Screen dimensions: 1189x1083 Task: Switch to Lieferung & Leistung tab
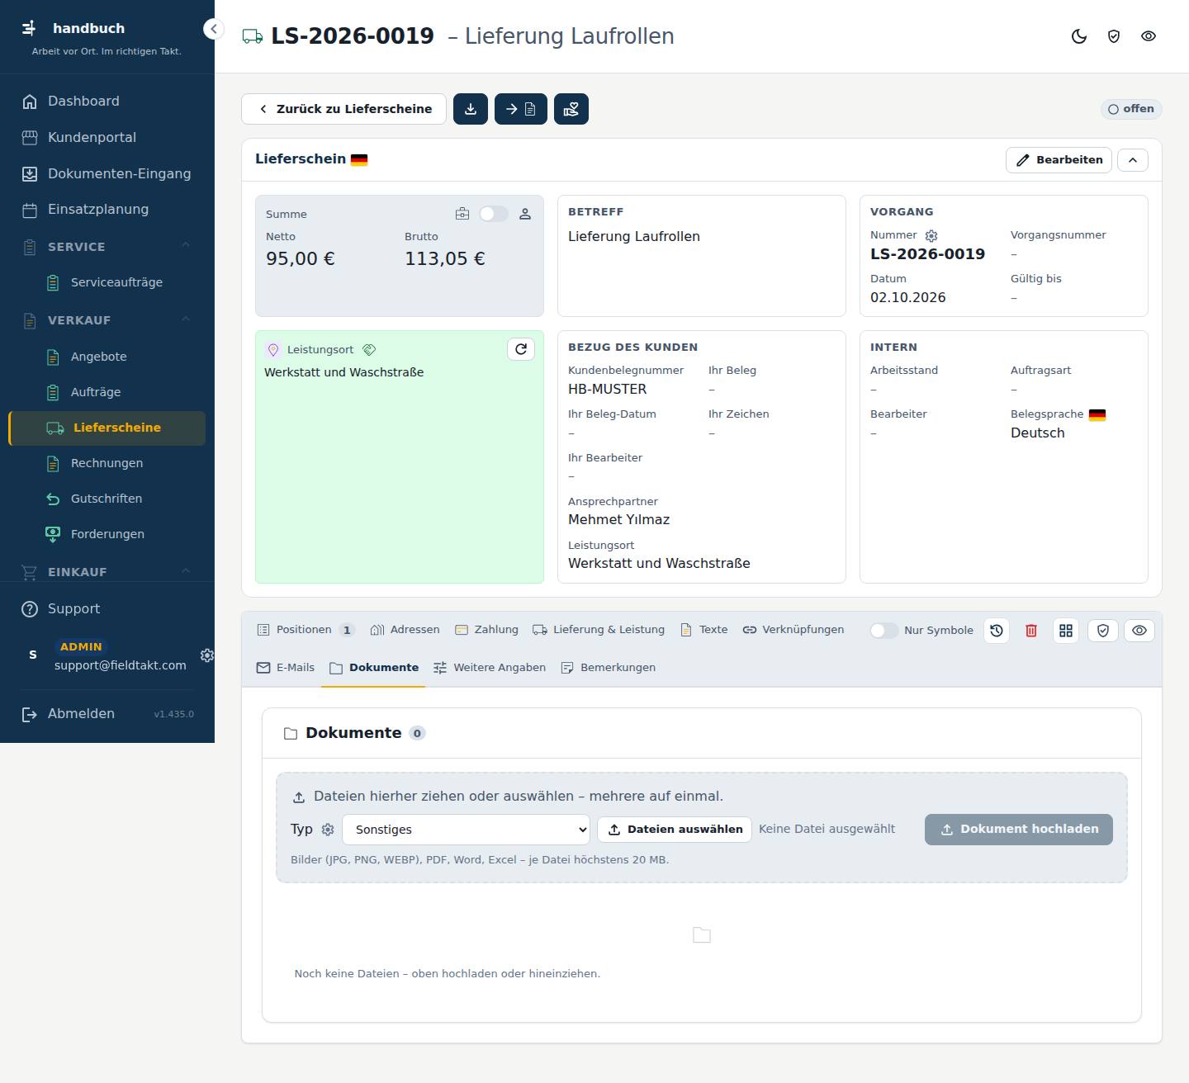point(599,630)
